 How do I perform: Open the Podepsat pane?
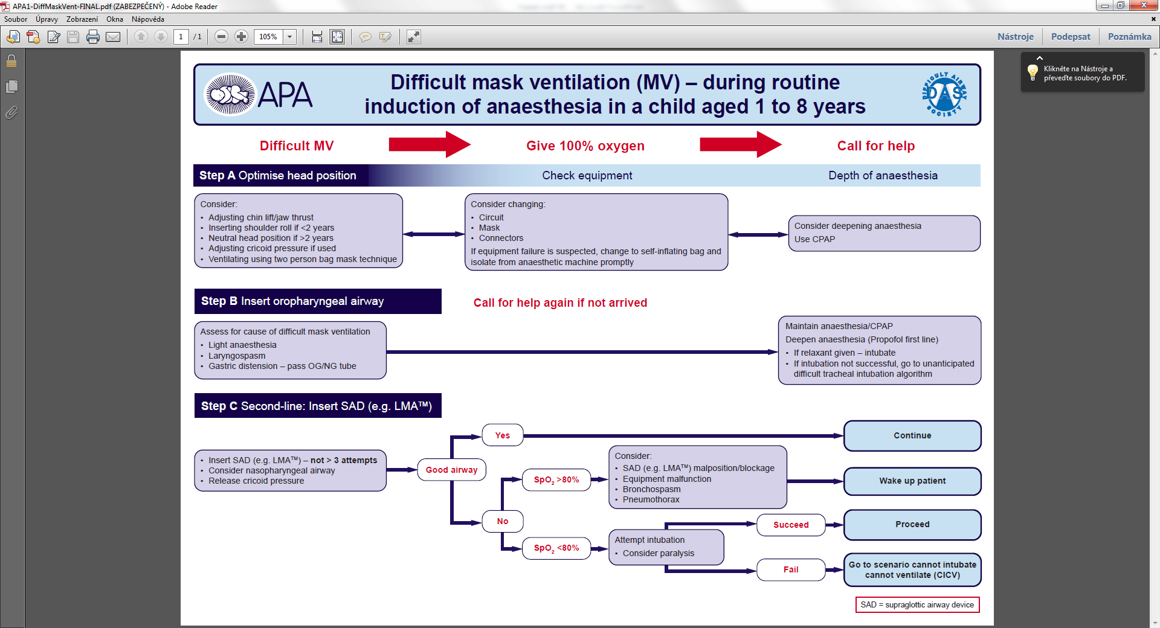(1071, 37)
